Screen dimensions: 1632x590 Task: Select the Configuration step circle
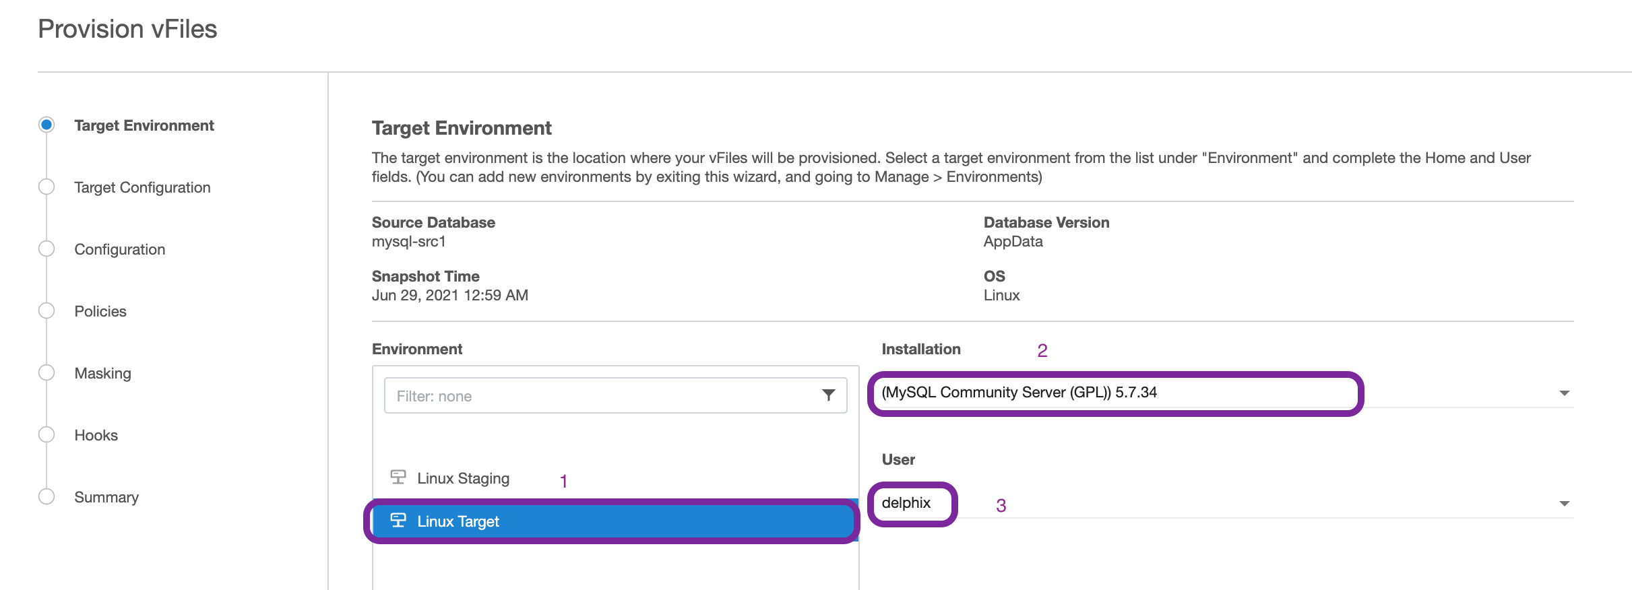[x=46, y=249]
